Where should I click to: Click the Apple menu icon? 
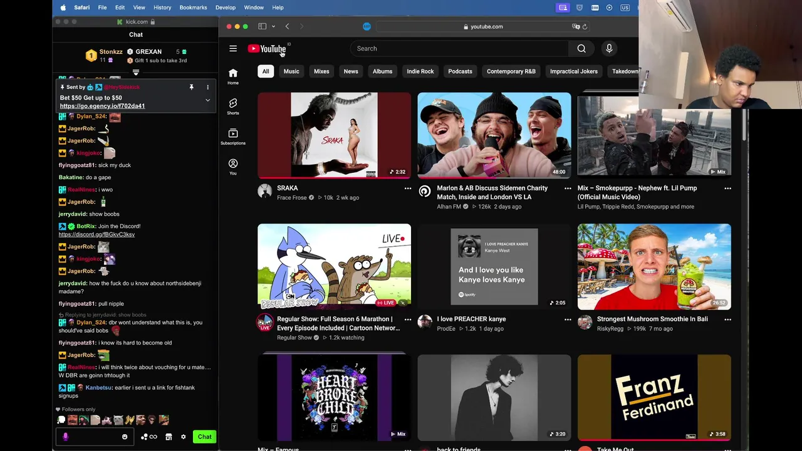[63, 8]
